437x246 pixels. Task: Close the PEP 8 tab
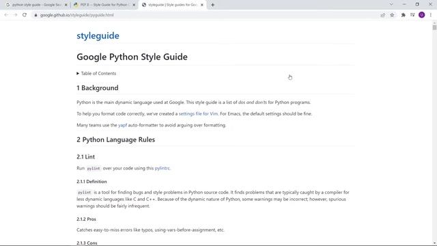[134, 5]
